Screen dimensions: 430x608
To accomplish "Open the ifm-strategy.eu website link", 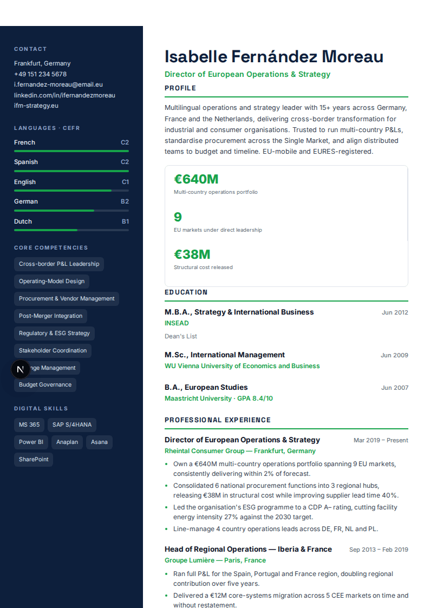I will point(36,106).
